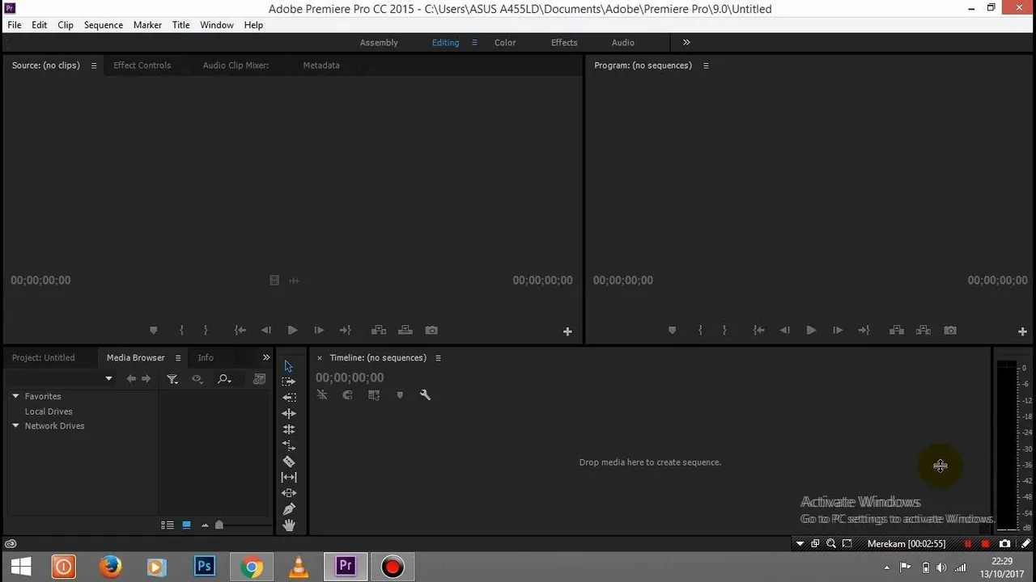This screenshot has height=582, width=1036.
Task: Click Insert button in Source monitor
Action: point(378,330)
